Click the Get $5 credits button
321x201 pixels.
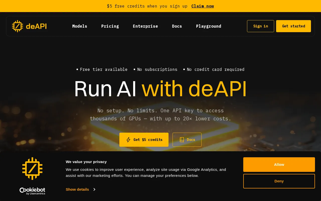click(144, 140)
